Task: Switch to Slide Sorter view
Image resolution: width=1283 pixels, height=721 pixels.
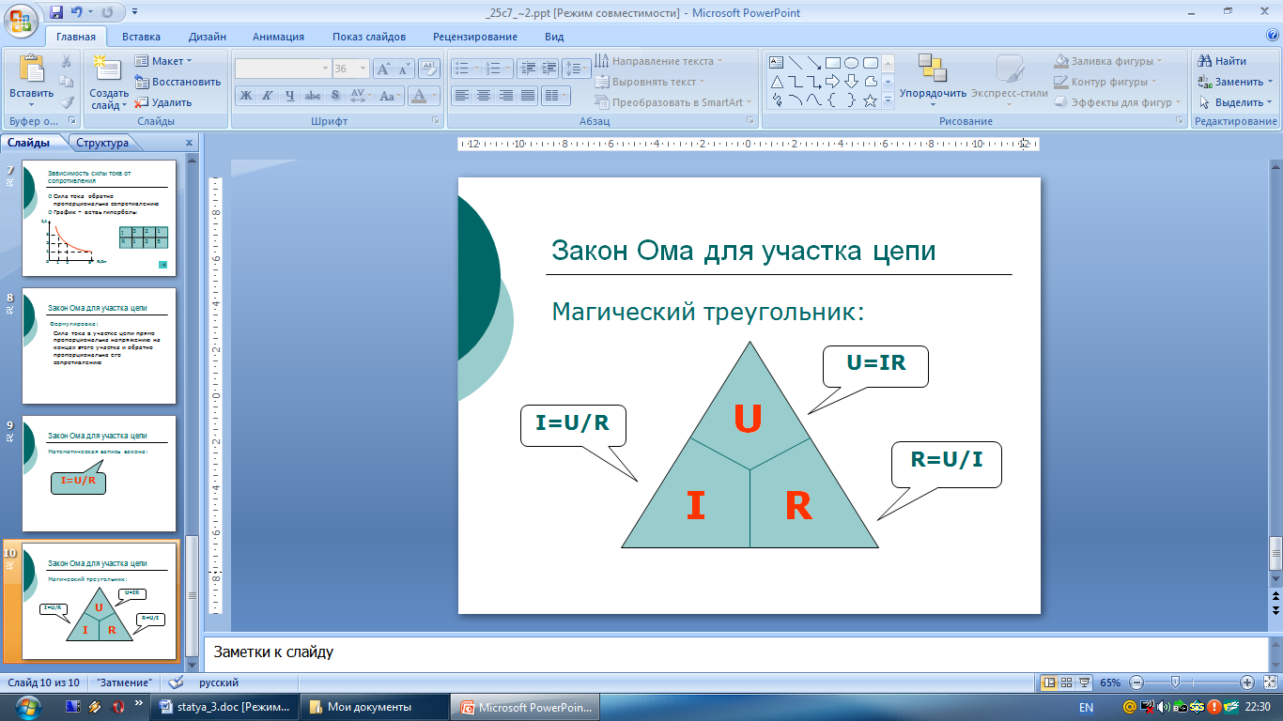Action: coord(1067,683)
